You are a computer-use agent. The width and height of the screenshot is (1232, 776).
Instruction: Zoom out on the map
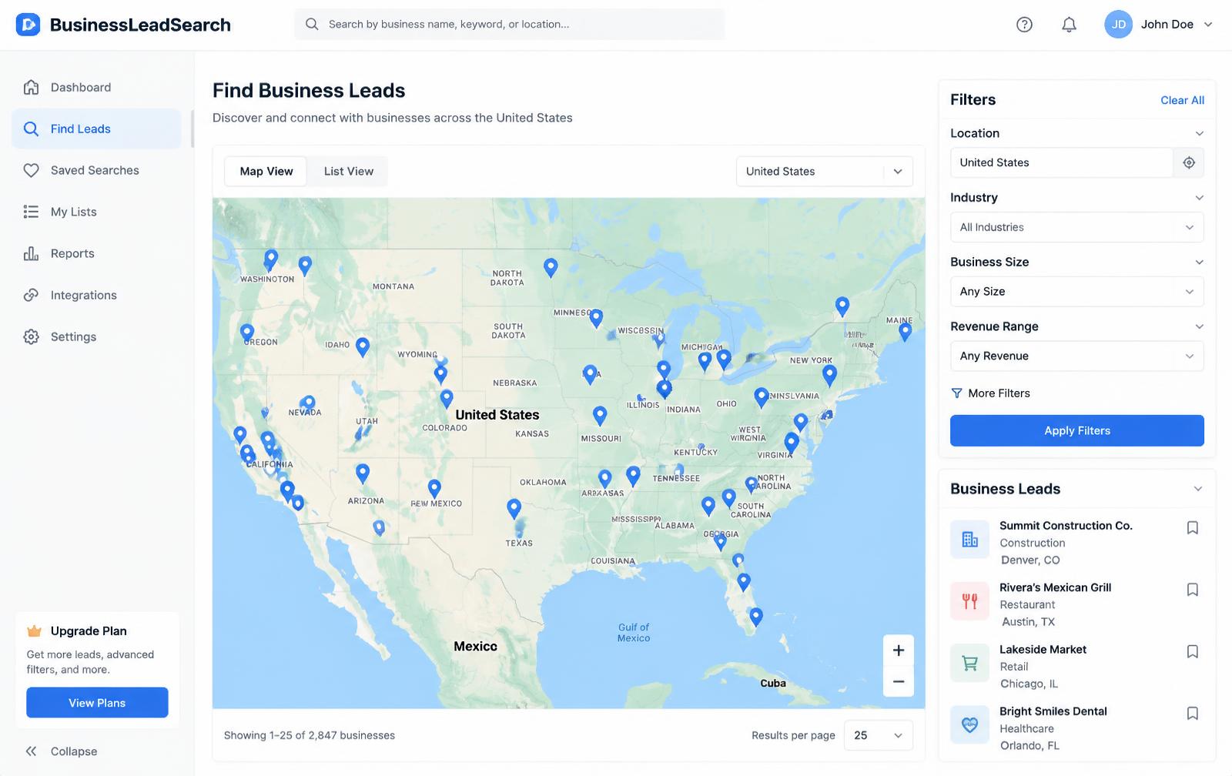coord(898,681)
